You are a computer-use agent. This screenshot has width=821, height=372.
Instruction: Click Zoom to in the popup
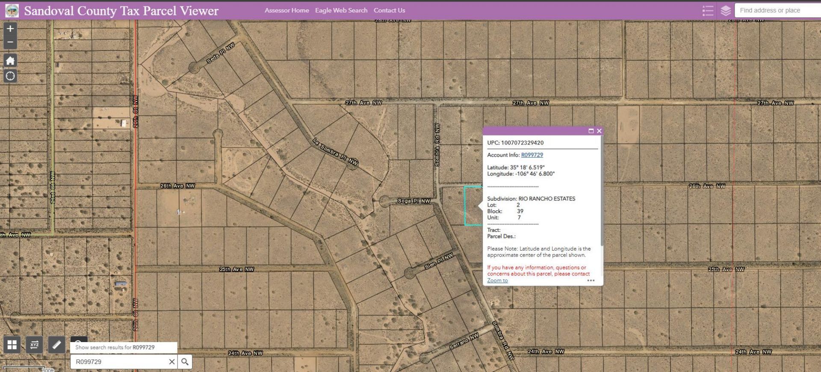coord(497,280)
